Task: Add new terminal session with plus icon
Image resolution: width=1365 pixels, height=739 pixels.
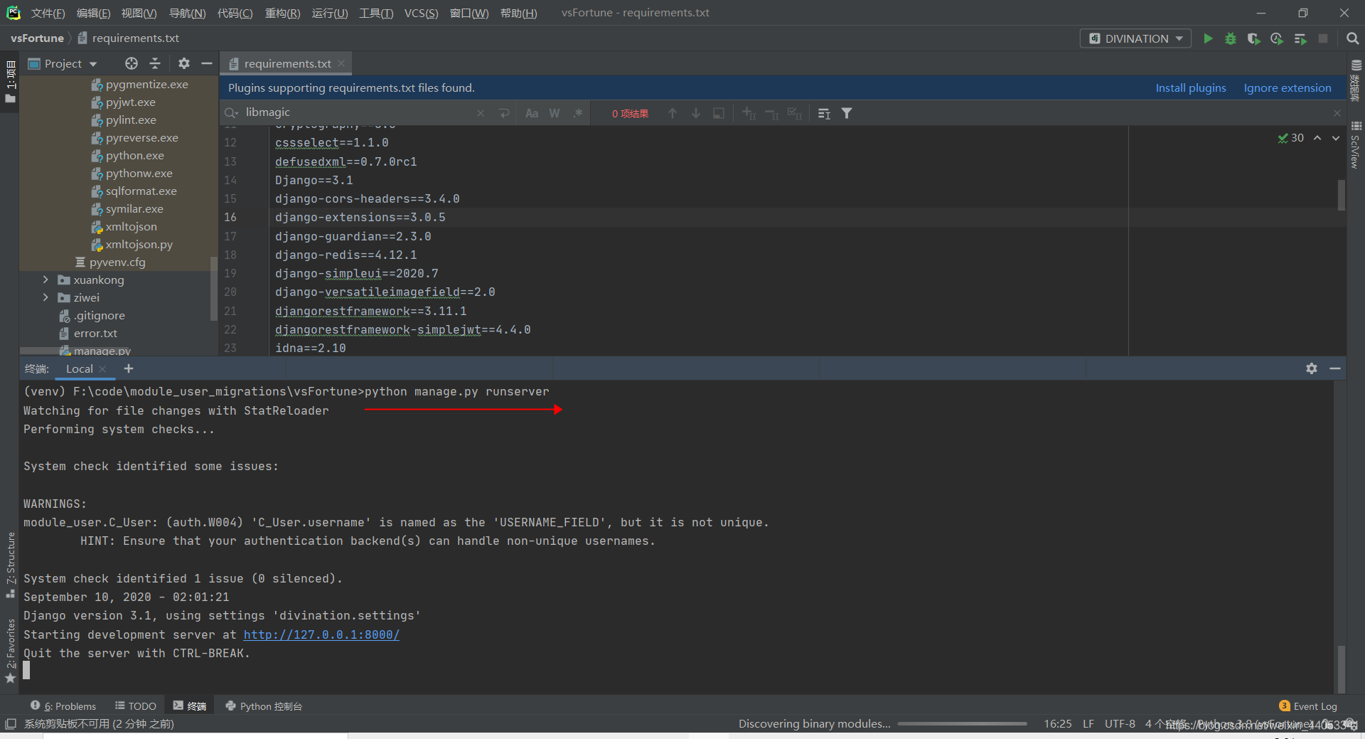Action: (129, 368)
